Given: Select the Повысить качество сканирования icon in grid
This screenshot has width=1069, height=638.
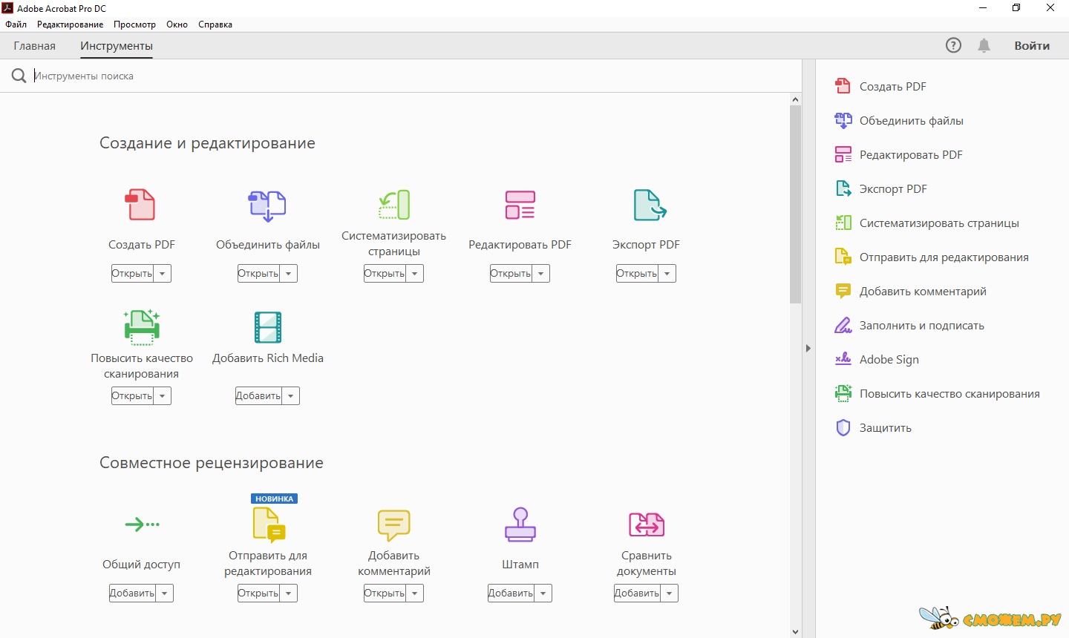Looking at the screenshot, I should pyautogui.click(x=142, y=327).
